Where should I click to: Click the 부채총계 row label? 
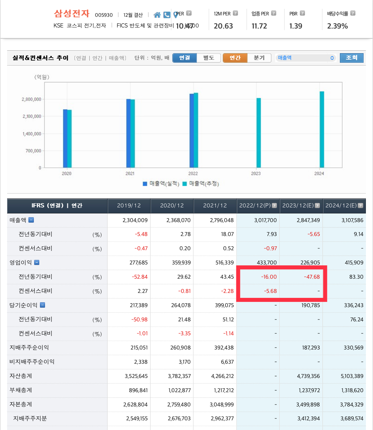[21, 390]
